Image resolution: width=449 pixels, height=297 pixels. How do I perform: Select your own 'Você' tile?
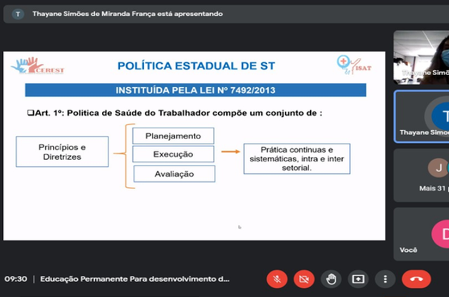click(x=421, y=234)
